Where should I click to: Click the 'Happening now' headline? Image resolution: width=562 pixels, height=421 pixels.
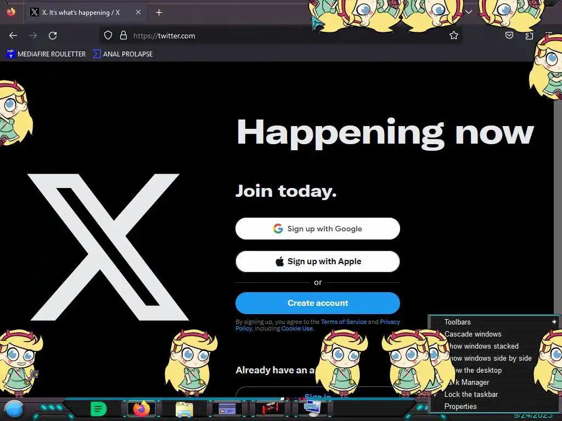point(385,133)
